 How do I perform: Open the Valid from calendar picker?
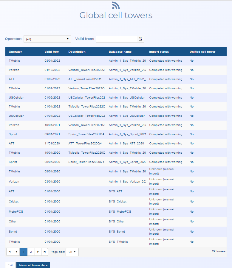tap(140, 39)
